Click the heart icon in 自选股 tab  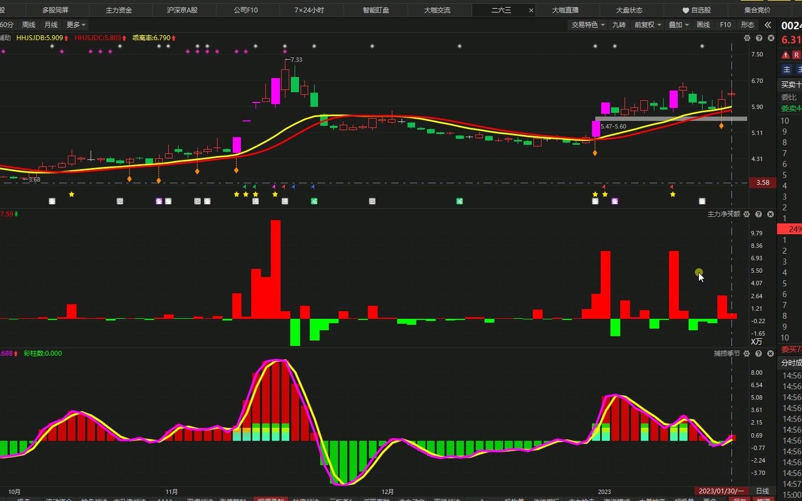pos(686,10)
